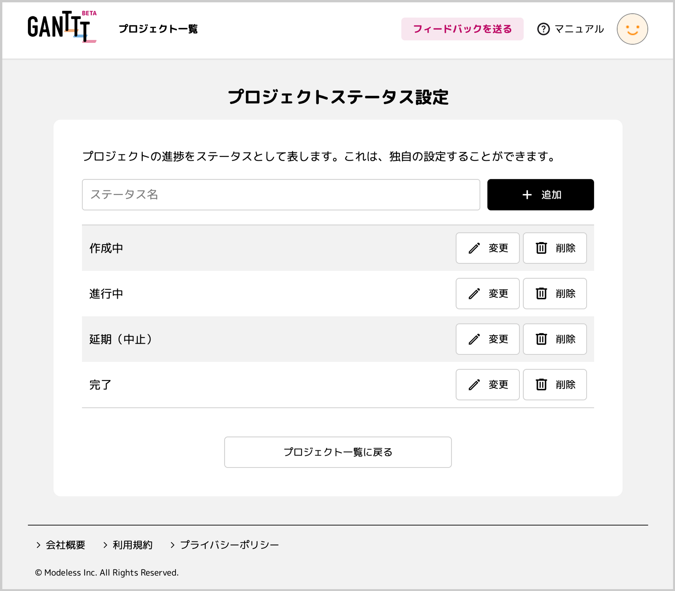Click the description text about ステータス
Screen dimensions: 675x591
coord(319,157)
